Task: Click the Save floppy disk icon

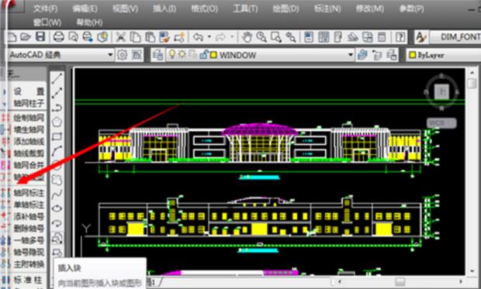Action: 40,37
